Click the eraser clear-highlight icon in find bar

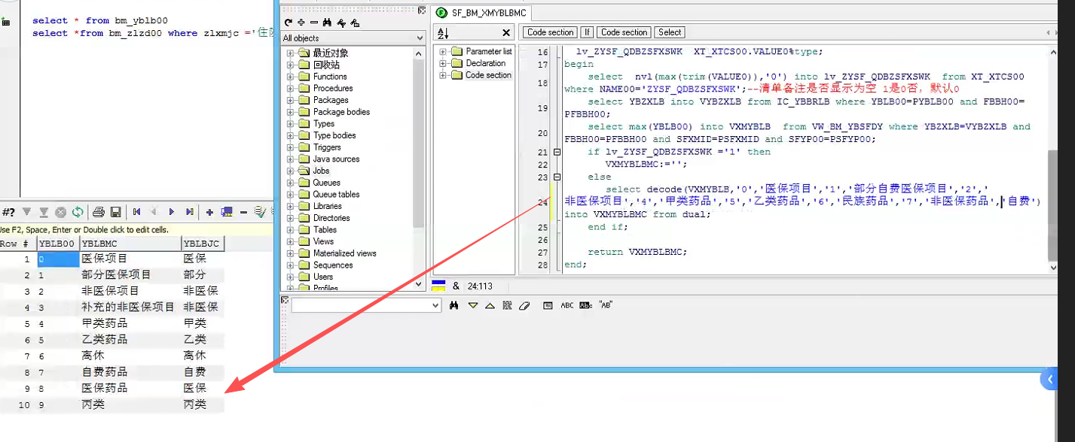click(525, 305)
